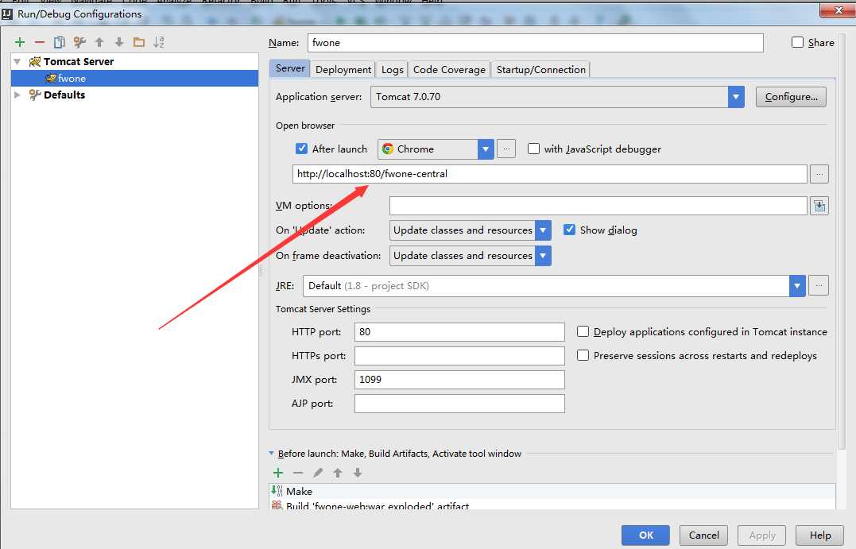
Task: Enable Preserve sessions across restarts and redeploys
Action: pyautogui.click(x=583, y=355)
